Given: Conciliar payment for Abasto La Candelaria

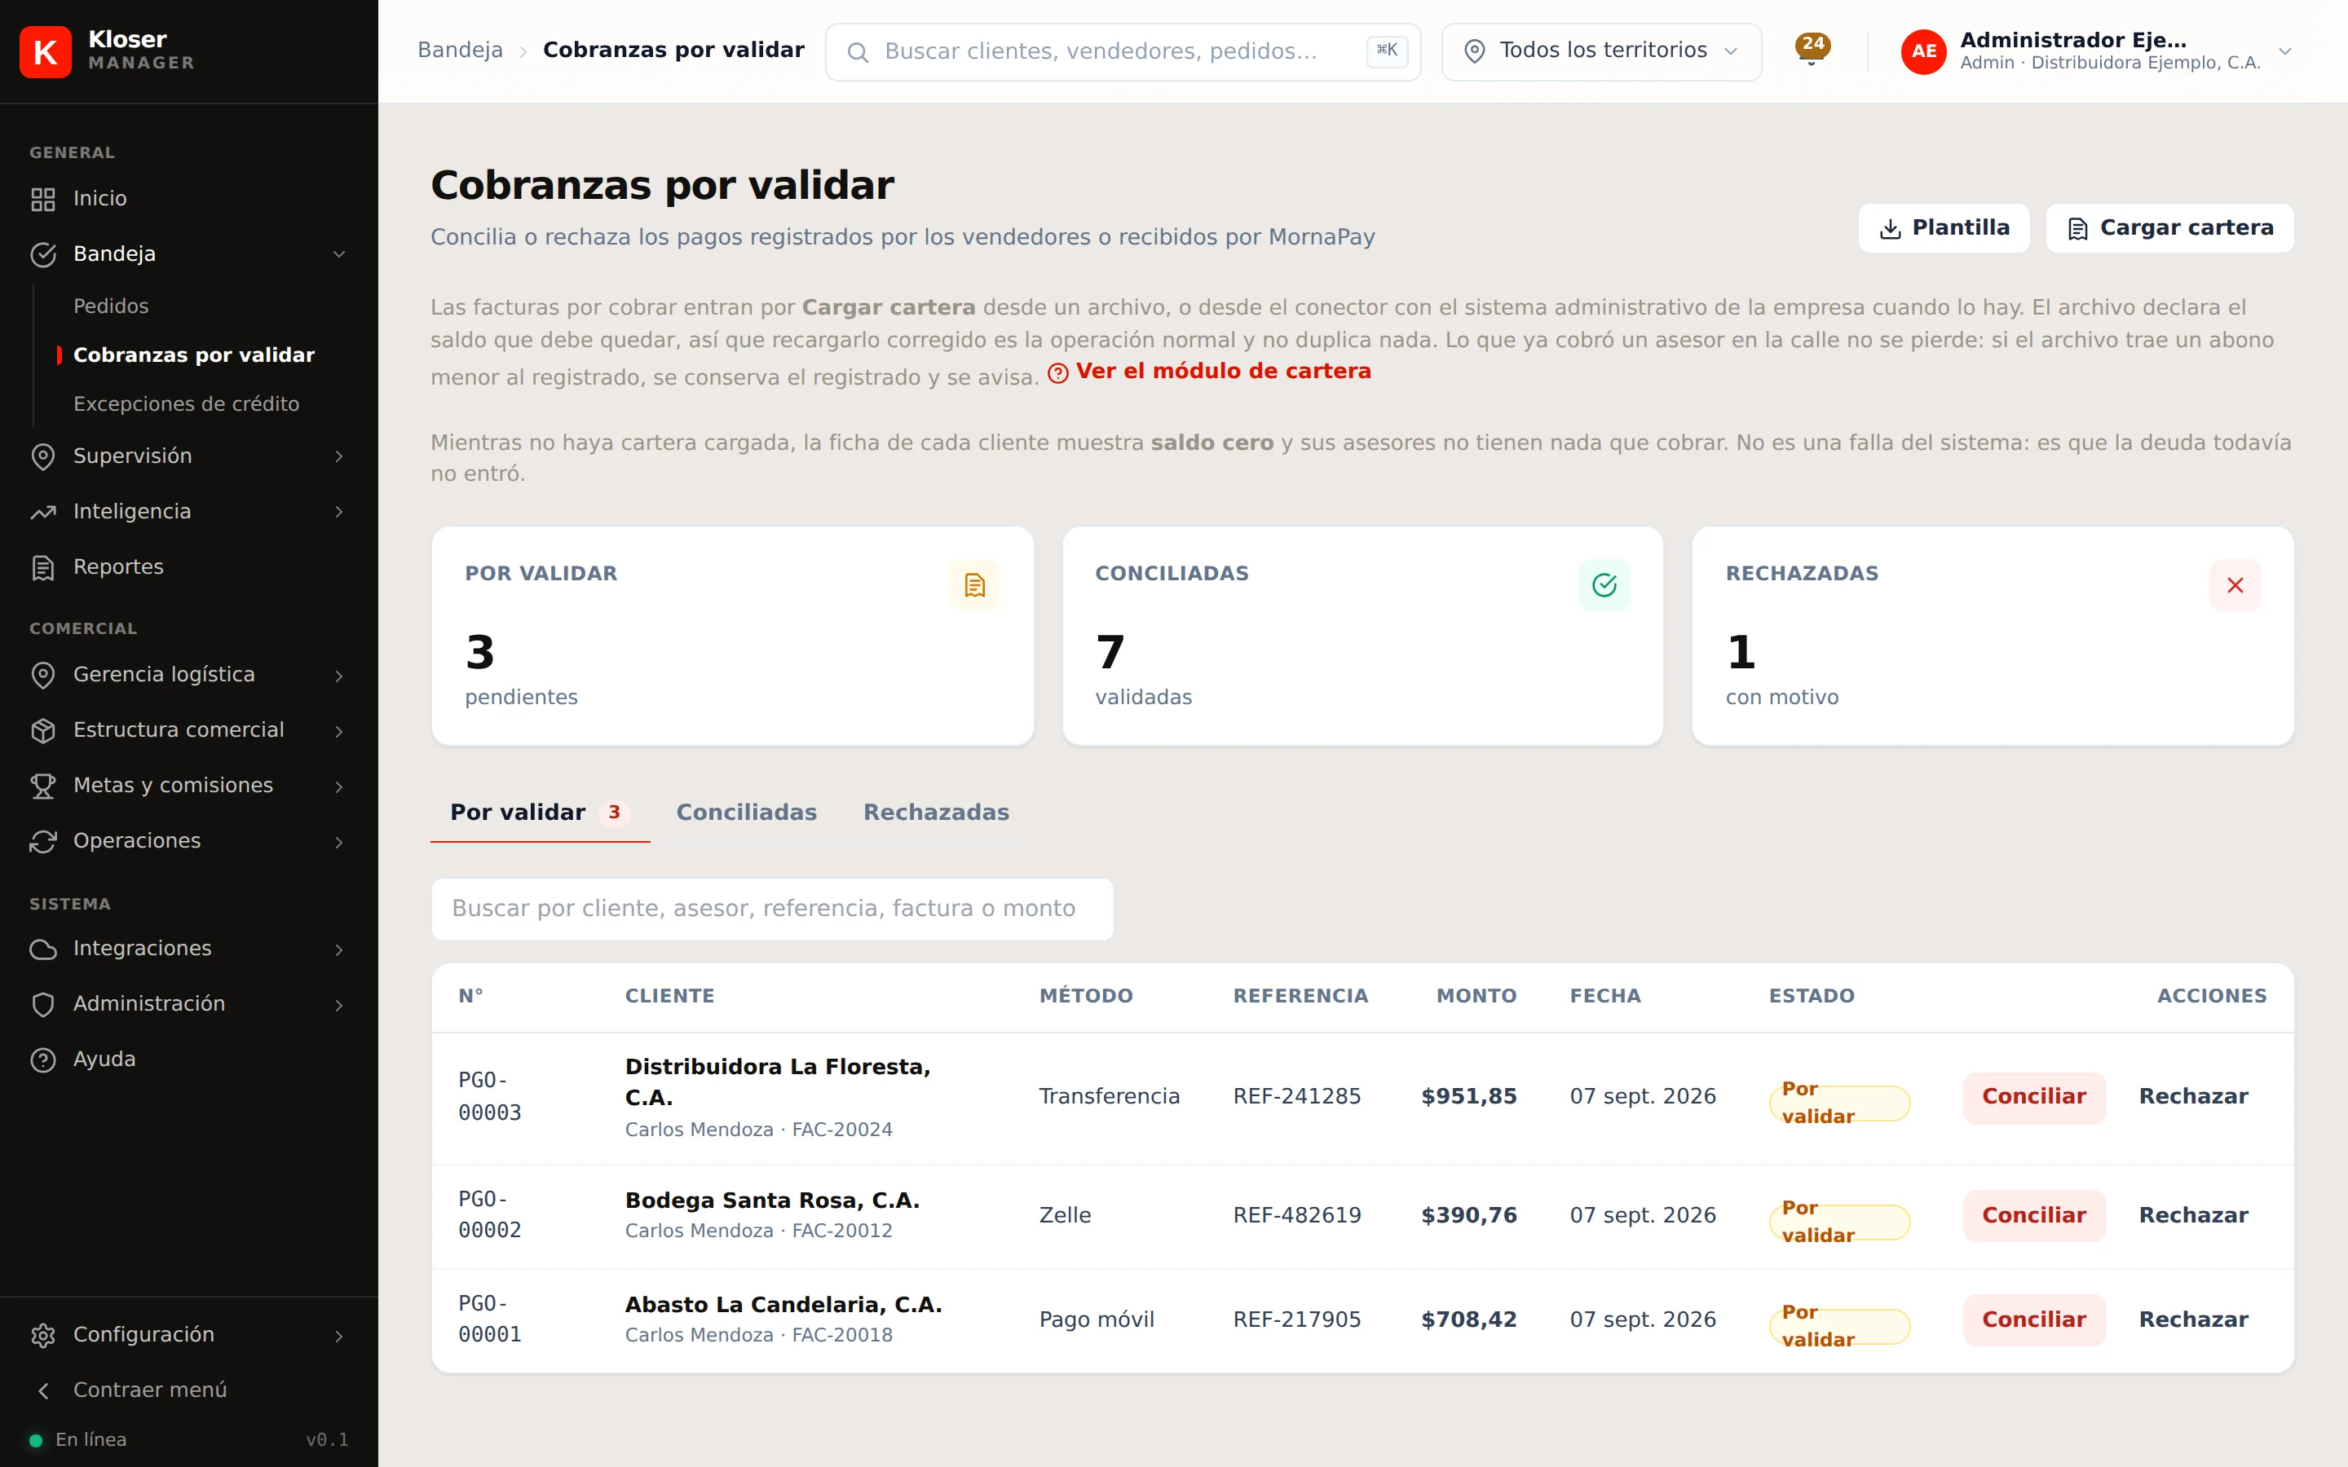Looking at the screenshot, I should (2033, 1319).
